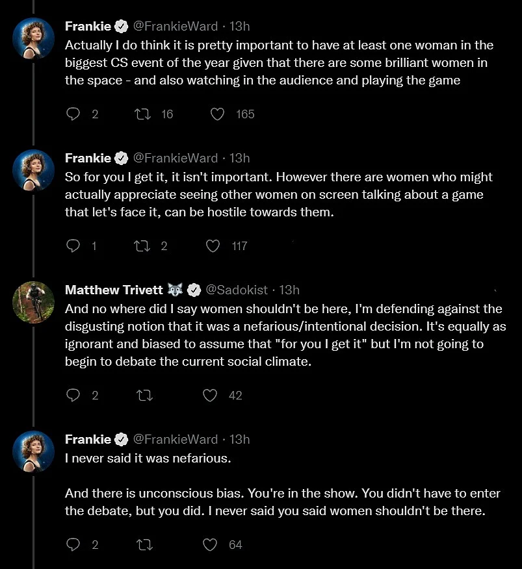Open the @Sadokist handle link

coord(237,290)
